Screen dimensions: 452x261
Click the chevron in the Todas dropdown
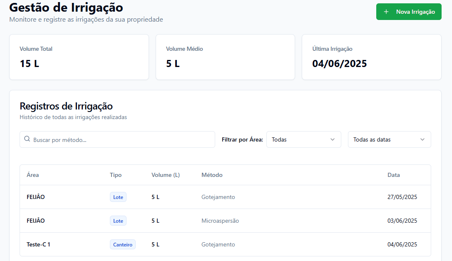333,139
